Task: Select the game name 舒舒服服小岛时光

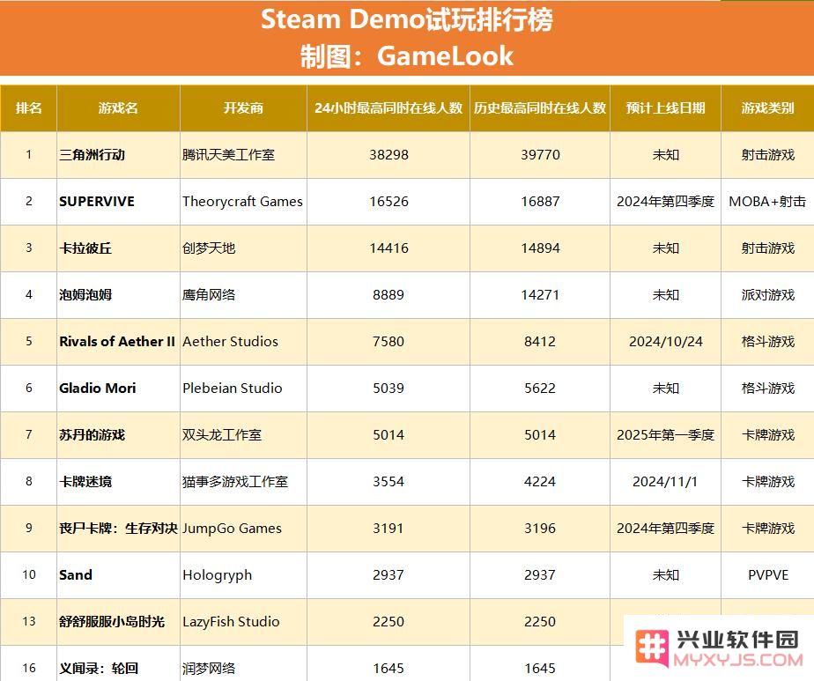Action: [112, 622]
